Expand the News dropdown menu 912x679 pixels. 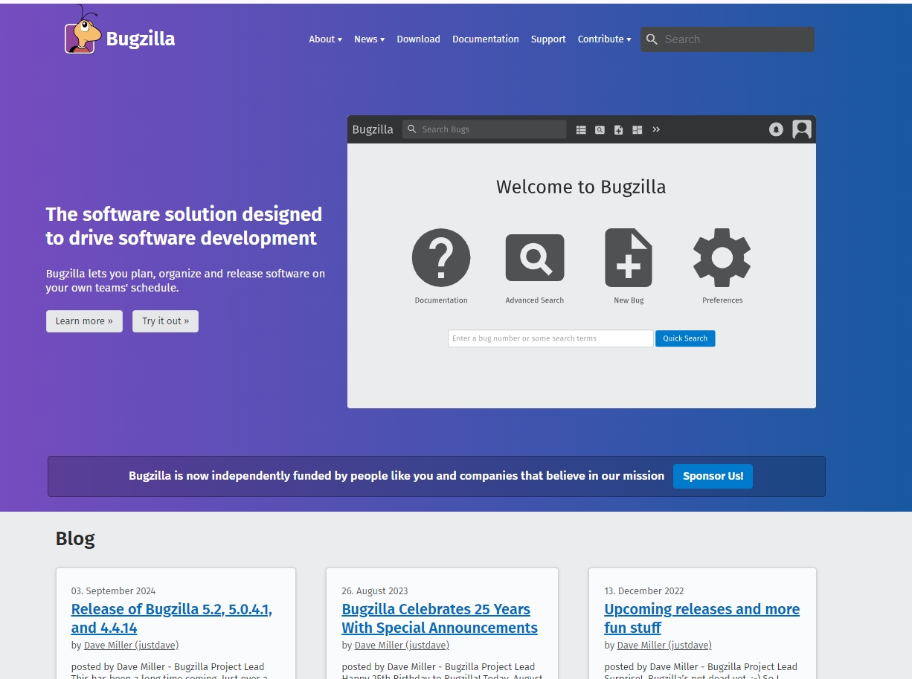370,39
